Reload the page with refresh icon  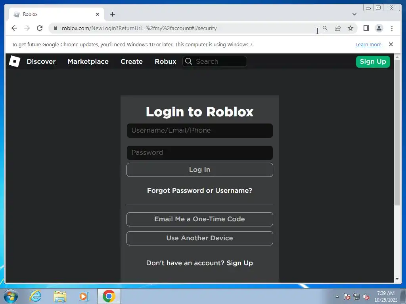coord(40,28)
